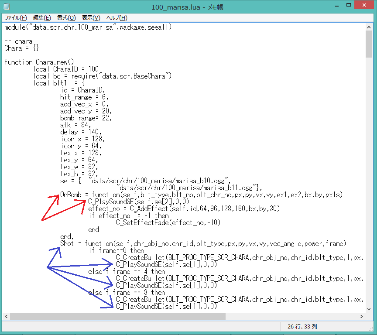Open the 表示(V) menu

point(91,18)
